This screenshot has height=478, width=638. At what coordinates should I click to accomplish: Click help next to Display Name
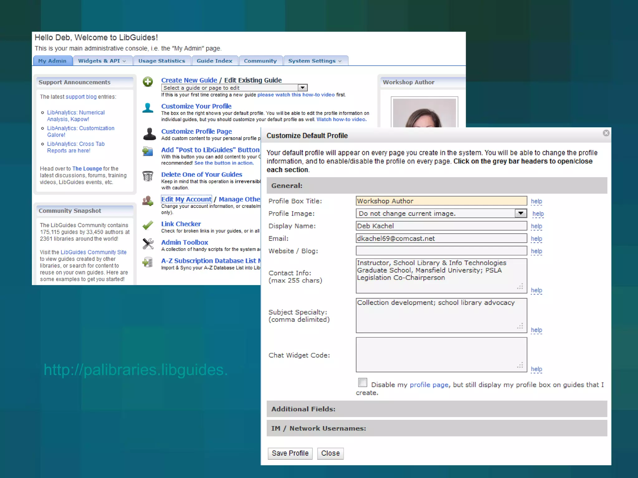point(536,226)
